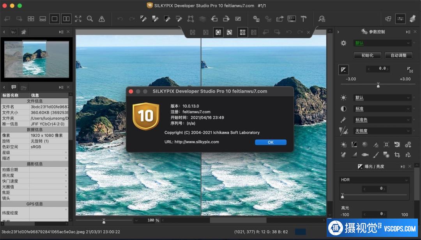Screen dimensions: 421x240
Task: Toggle the loupe preview button in floating bar
Action: [218, 32]
